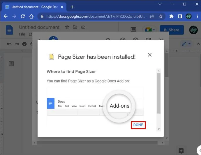Image resolution: width=201 pixels, height=155 pixels.
Task: Reload the page
Action: (23, 16)
